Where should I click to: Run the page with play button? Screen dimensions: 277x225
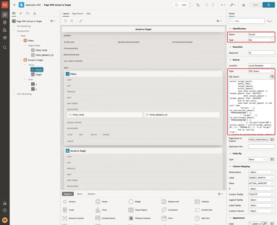click(269, 5)
